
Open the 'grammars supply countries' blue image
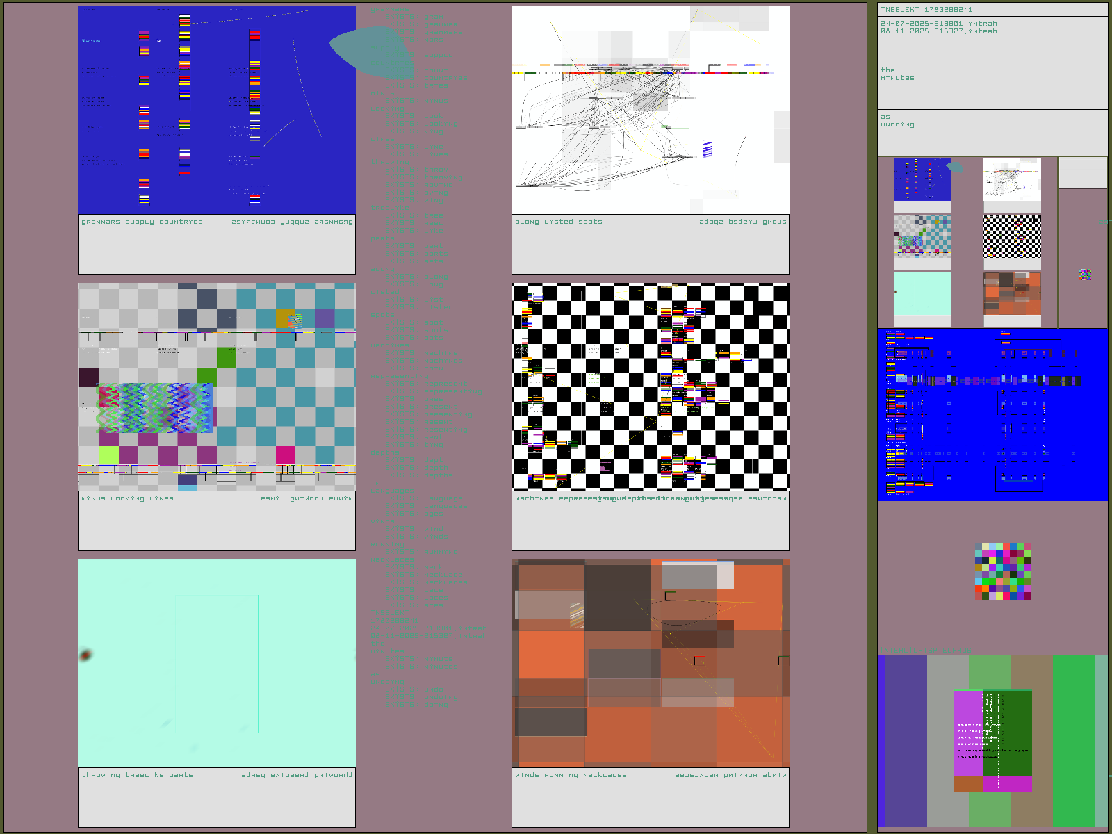[216, 110]
